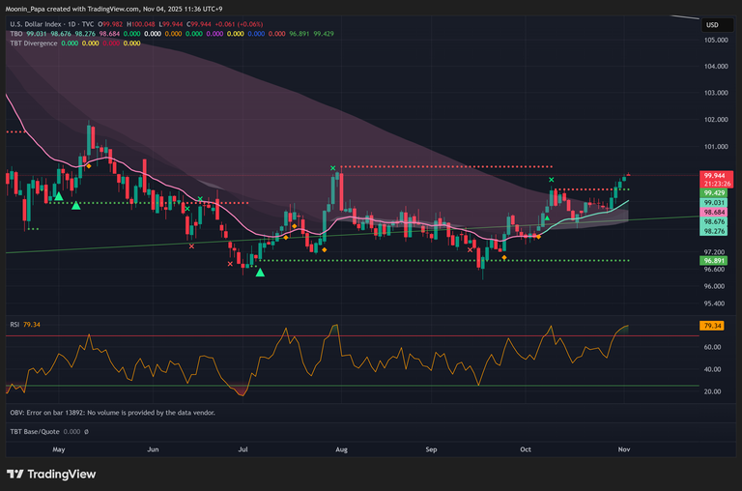Select the TBO indicator legend label
The image size is (742, 491).
coord(16,33)
